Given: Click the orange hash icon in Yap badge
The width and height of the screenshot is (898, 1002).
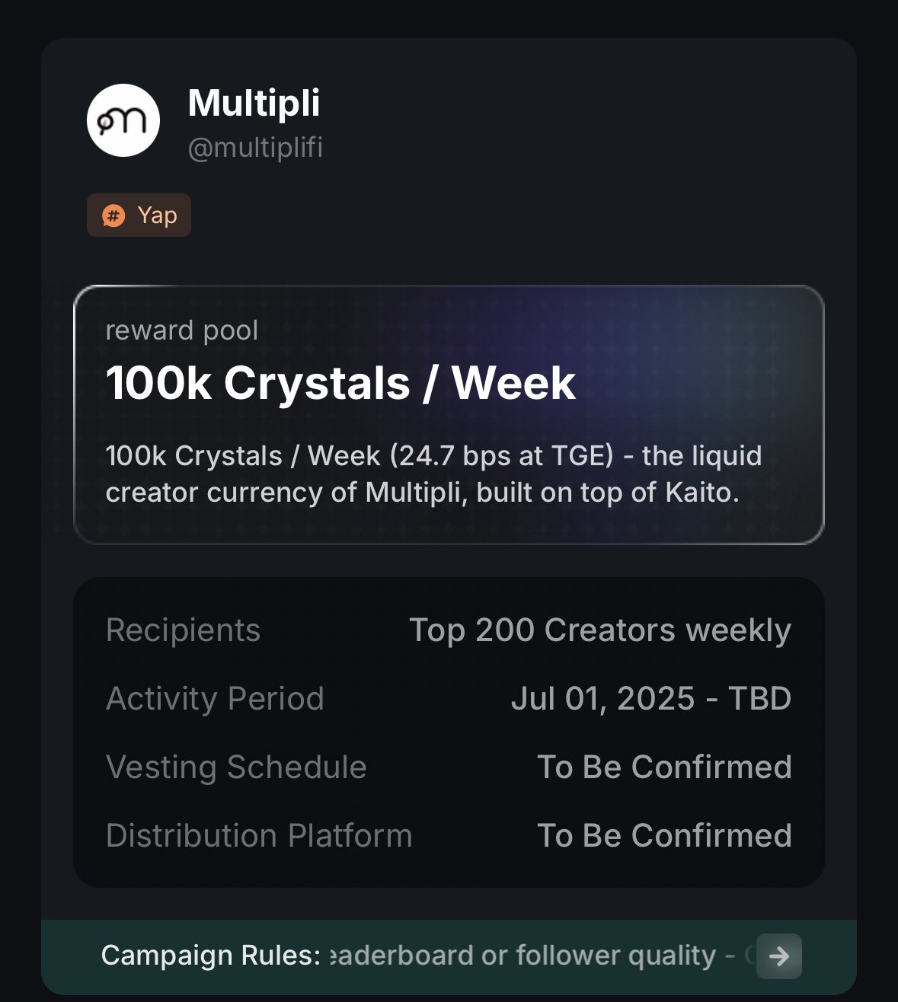Looking at the screenshot, I should pos(113,215).
